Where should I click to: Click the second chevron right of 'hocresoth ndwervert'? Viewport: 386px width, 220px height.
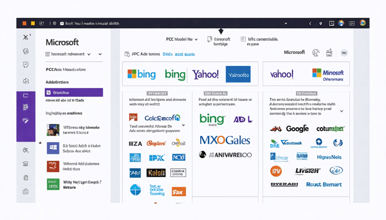(100, 54)
